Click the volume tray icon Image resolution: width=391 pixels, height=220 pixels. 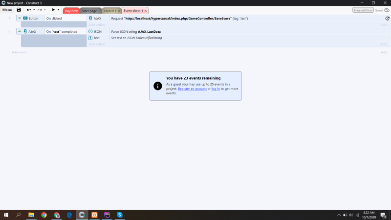(x=351, y=215)
